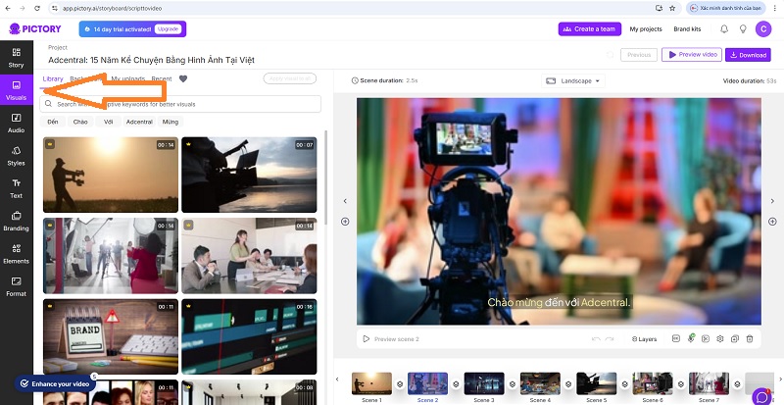This screenshot has height=405, width=784.
Task: Open transition between Scene 3 and Scene 4
Action: tap(512, 384)
